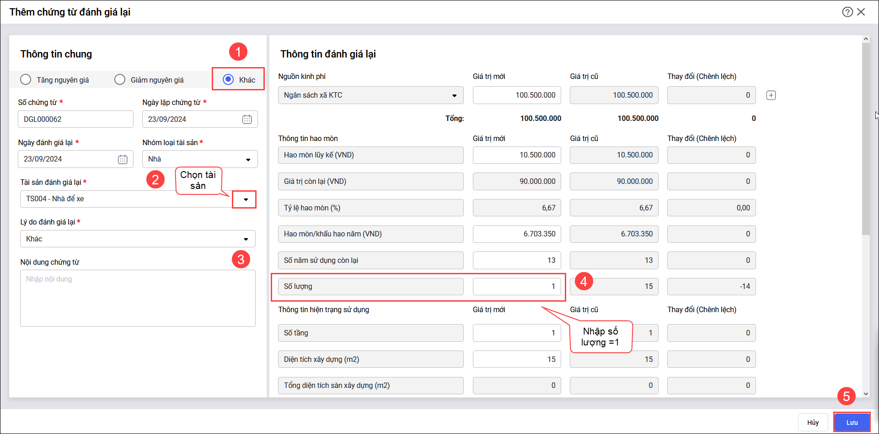Open the help question mark icon

tap(847, 12)
